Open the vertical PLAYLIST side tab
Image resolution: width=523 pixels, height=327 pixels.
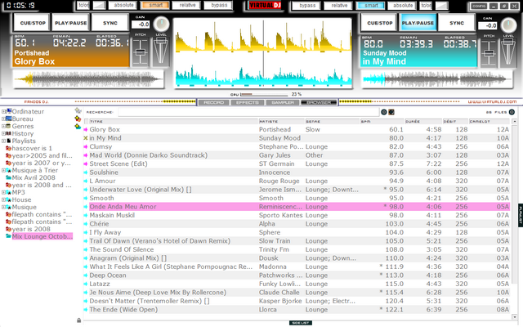(521, 215)
